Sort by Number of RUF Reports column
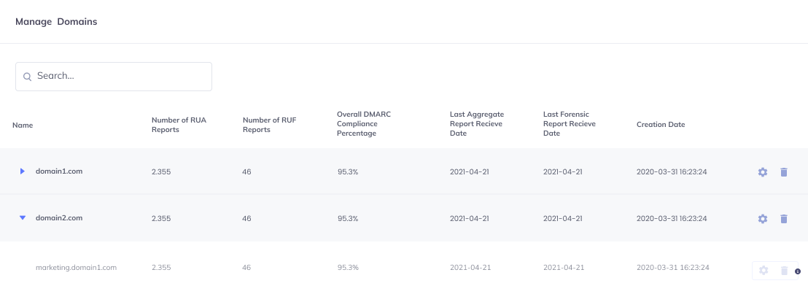The image size is (808, 286). (x=270, y=125)
